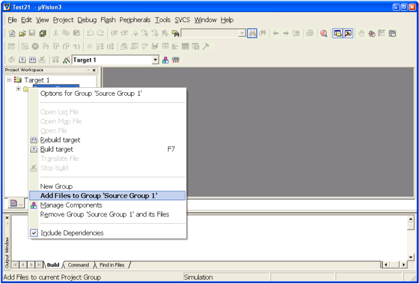Open the SVCS menu
The width and height of the screenshot is (419, 284).
tap(183, 20)
